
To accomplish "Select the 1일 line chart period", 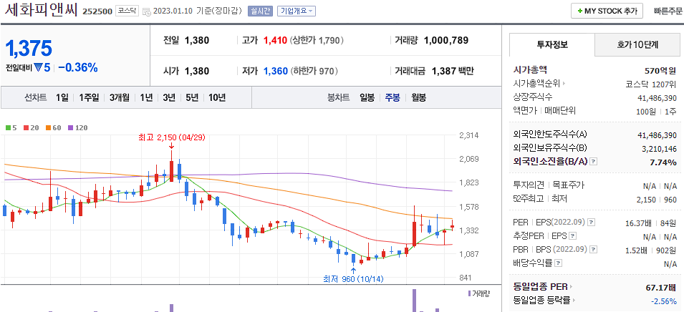I will click(x=62, y=97).
